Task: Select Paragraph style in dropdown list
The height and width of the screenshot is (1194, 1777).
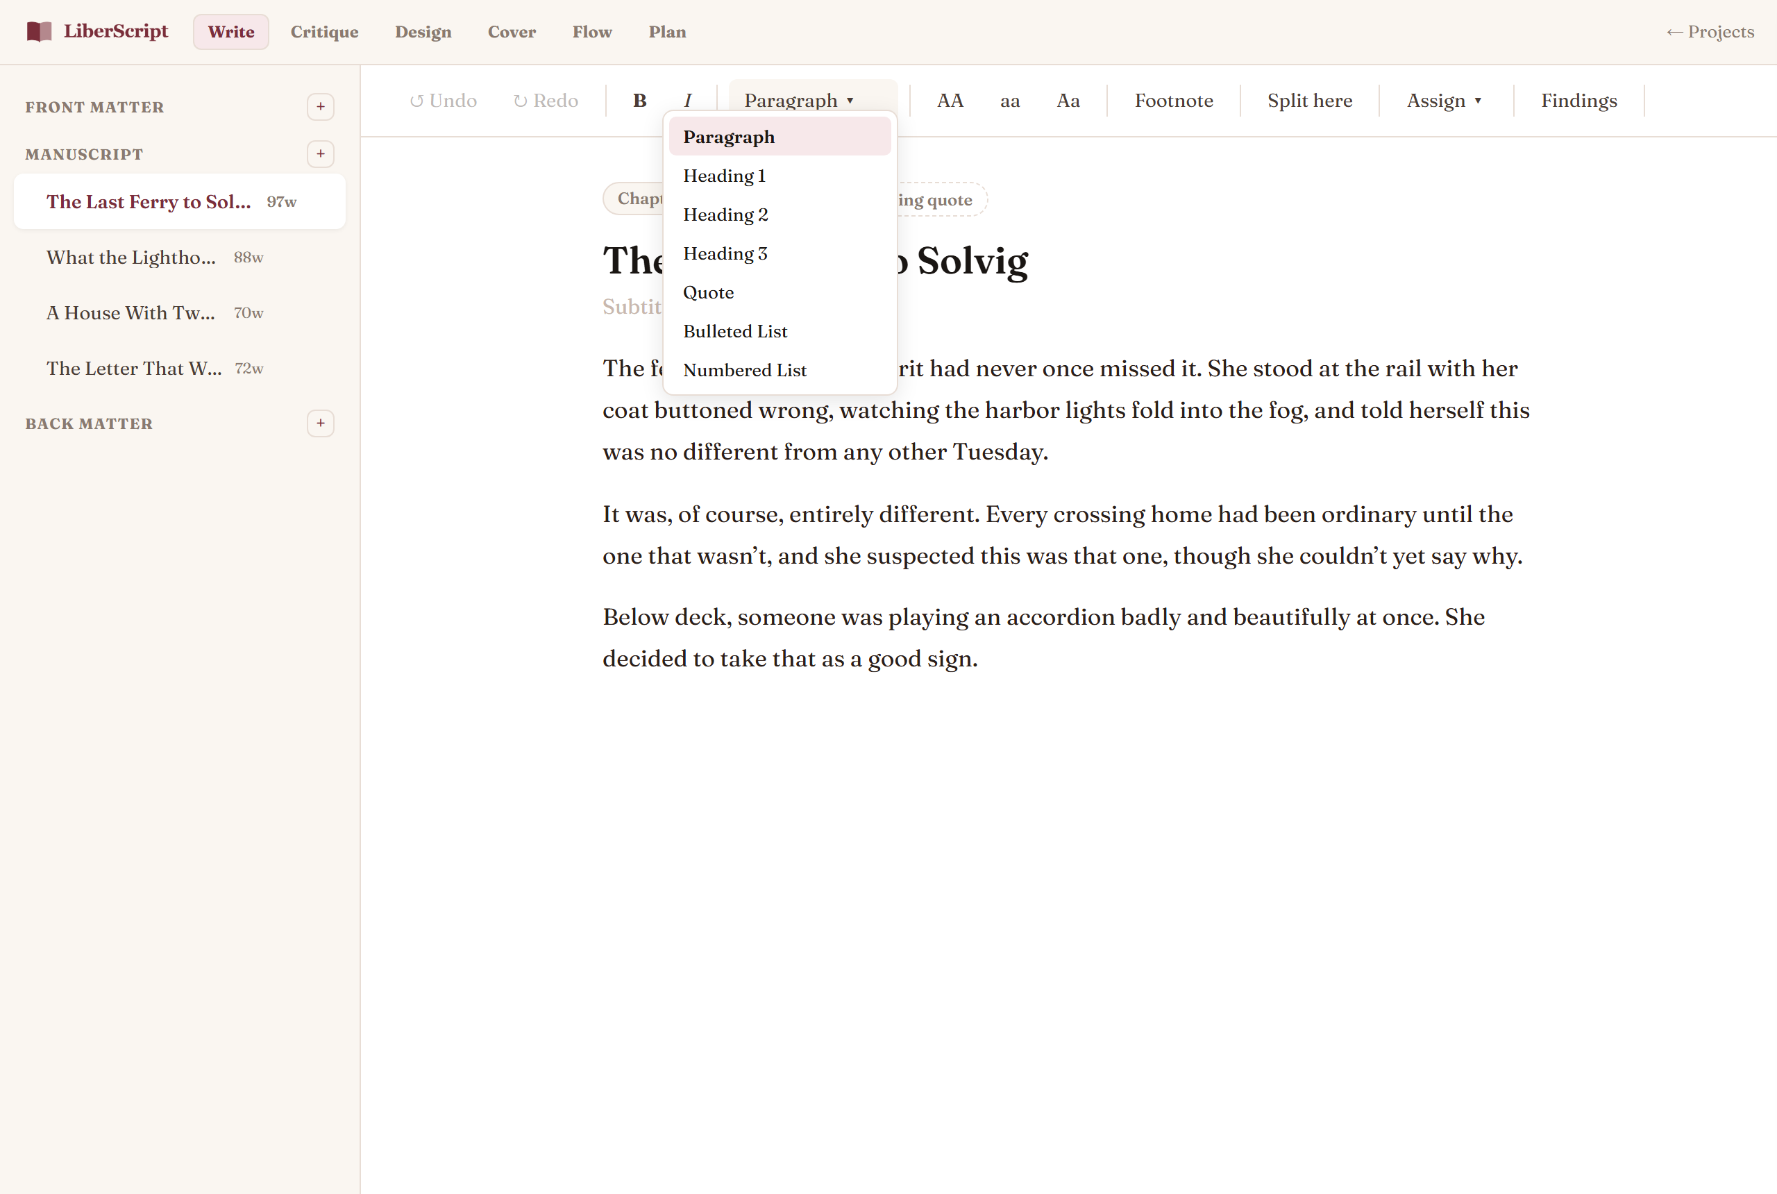Action: pos(780,137)
